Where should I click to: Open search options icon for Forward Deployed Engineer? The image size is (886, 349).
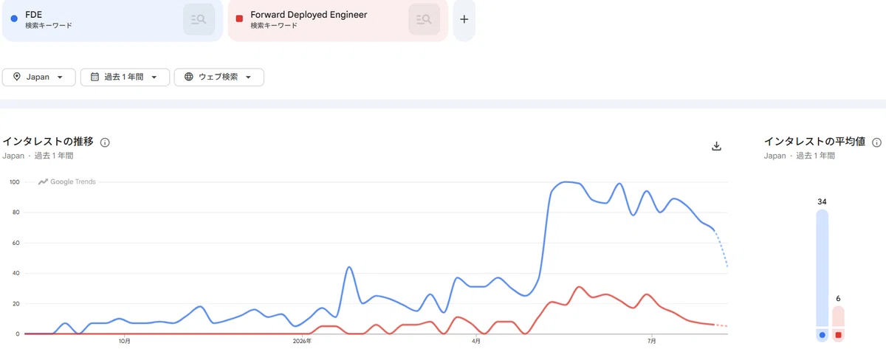pos(424,20)
